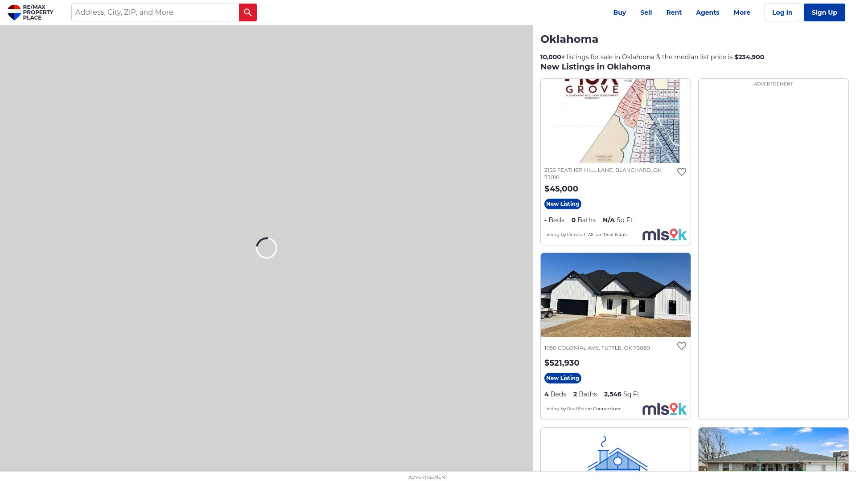Click the Oklahoma heading

[x=569, y=39]
